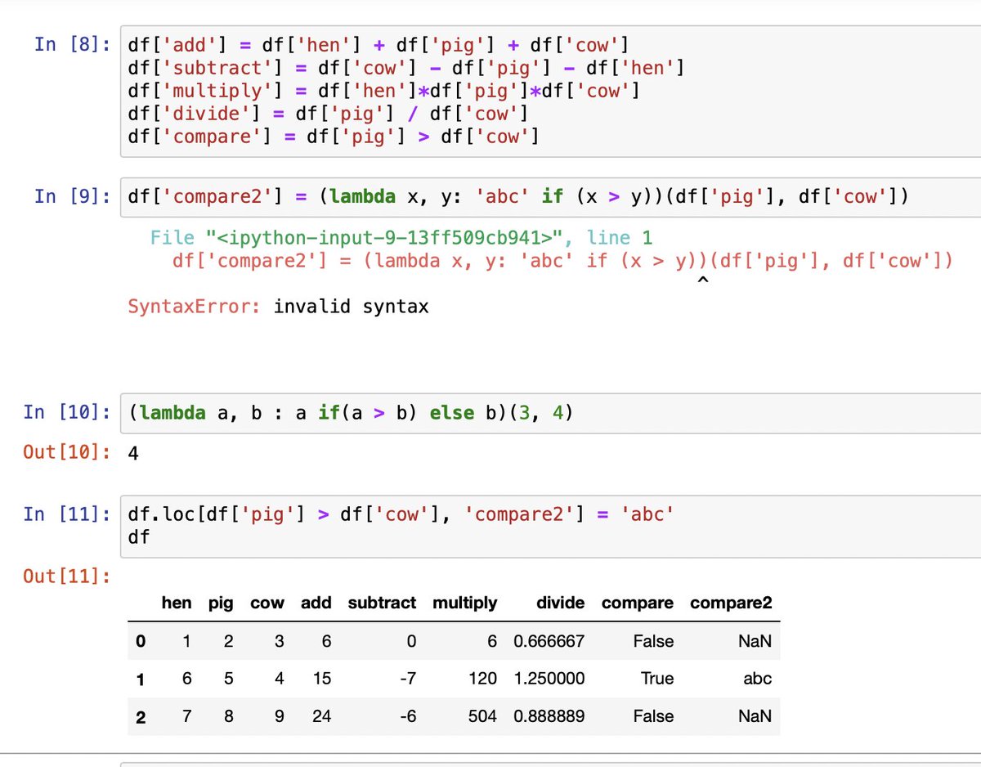Viewport: 981px width, 767px height.
Task: Click the 'abc' value in compare2 column
Action: click(757, 679)
